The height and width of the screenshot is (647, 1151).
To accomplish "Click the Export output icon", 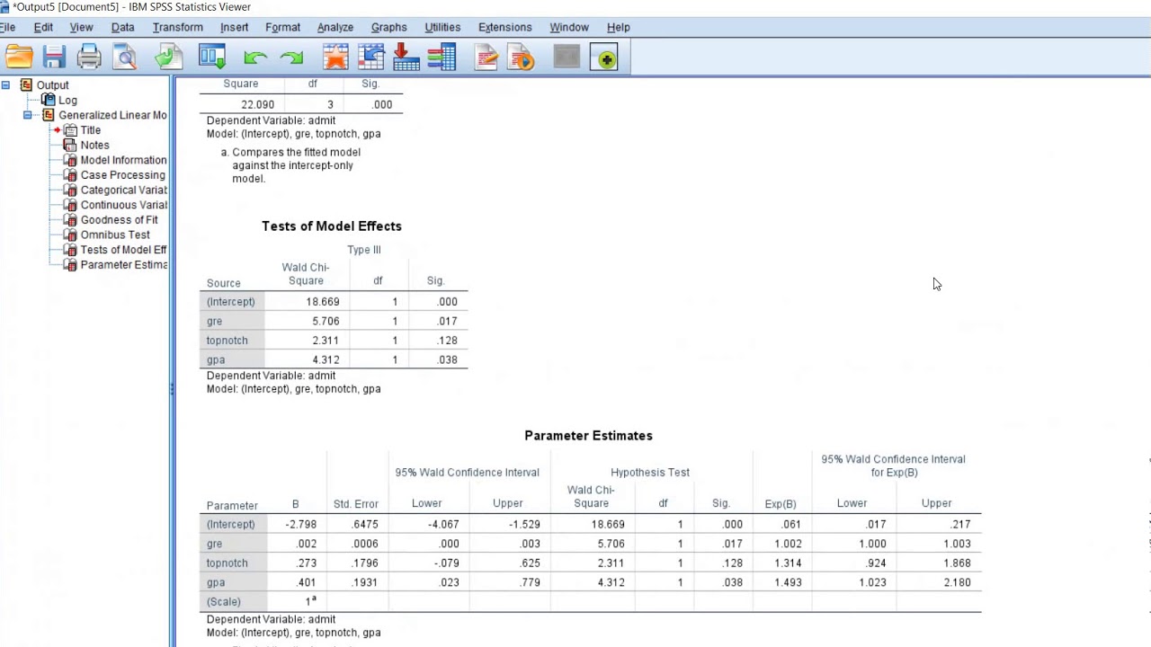I will pos(168,58).
